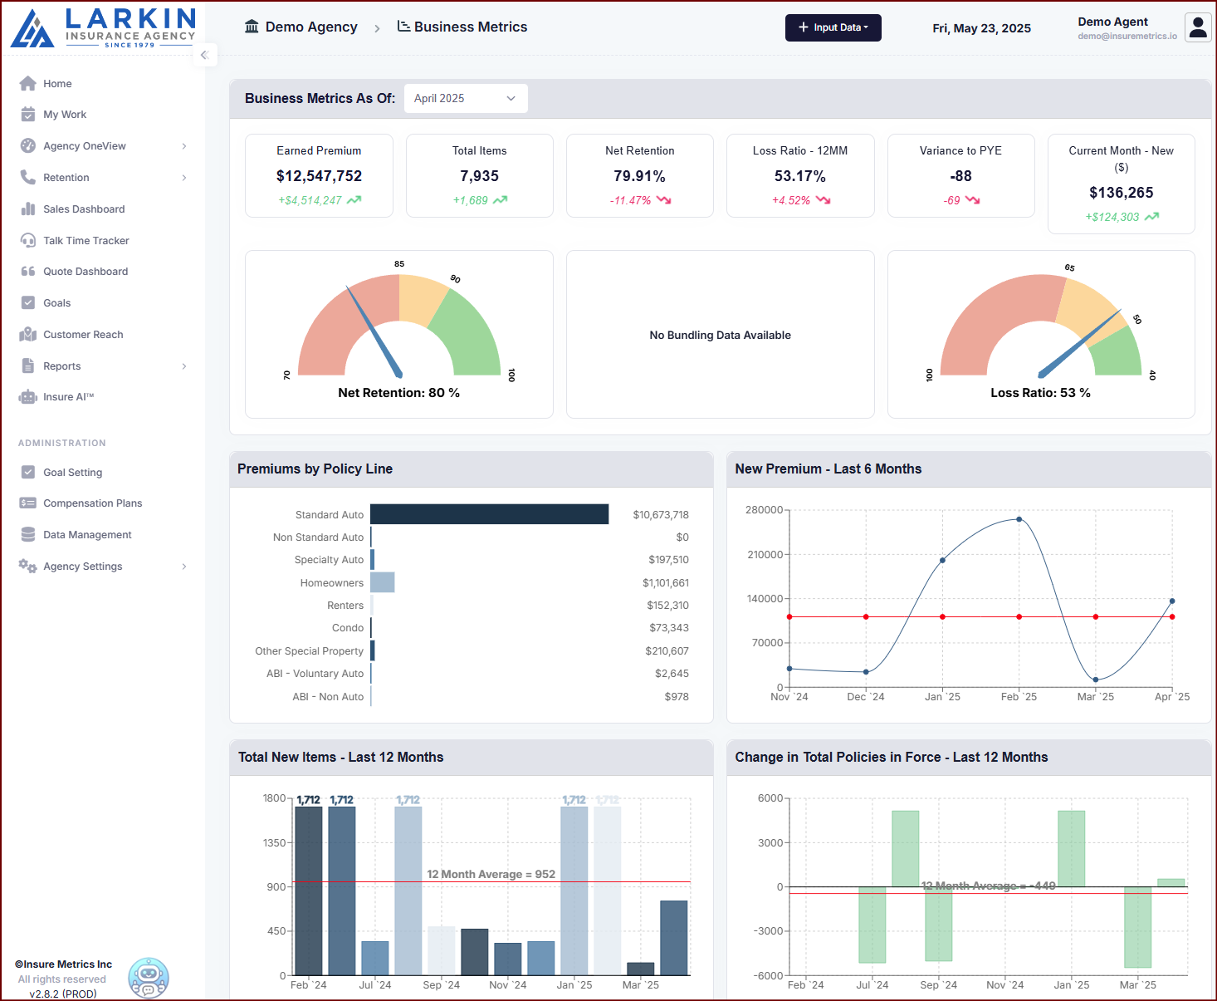1217x1001 pixels.
Task: Open the My Work menu item
Action: coord(65,115)
